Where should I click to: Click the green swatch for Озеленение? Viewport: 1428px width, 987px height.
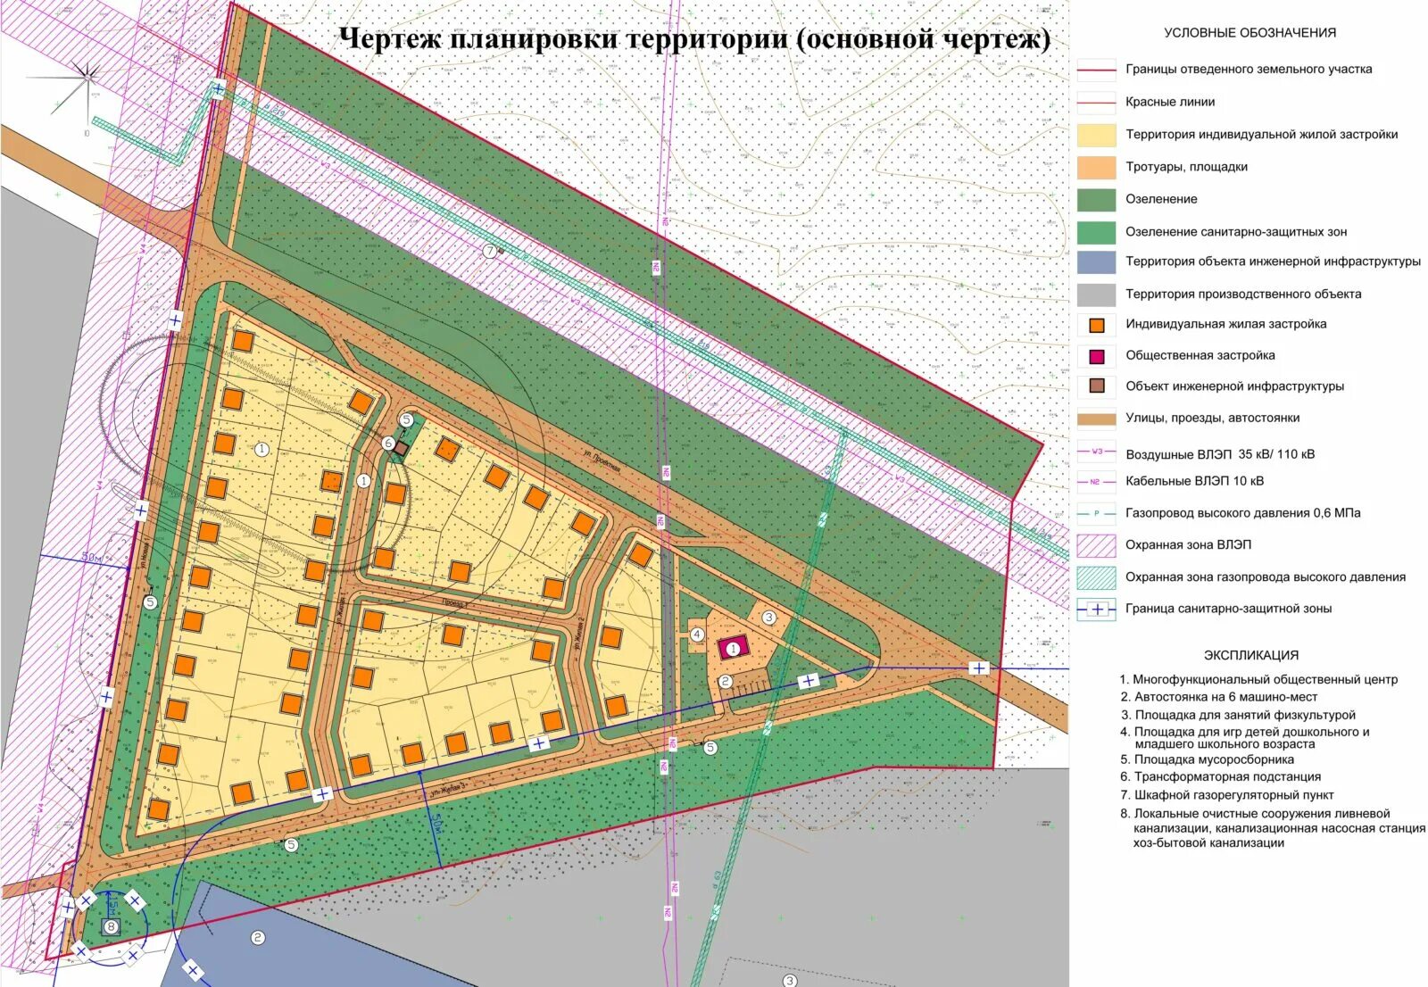pyautogui.click(x=1097, y=200)
